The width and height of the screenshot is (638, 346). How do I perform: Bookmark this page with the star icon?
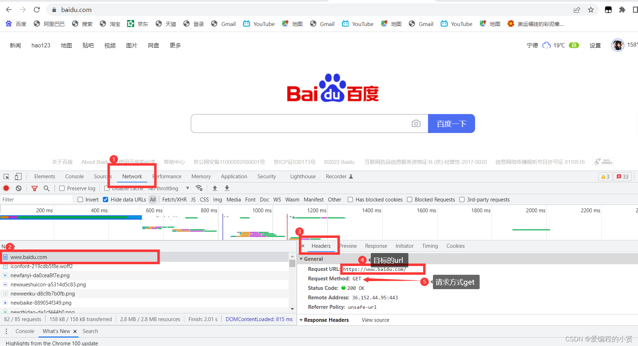click(591, 10)
